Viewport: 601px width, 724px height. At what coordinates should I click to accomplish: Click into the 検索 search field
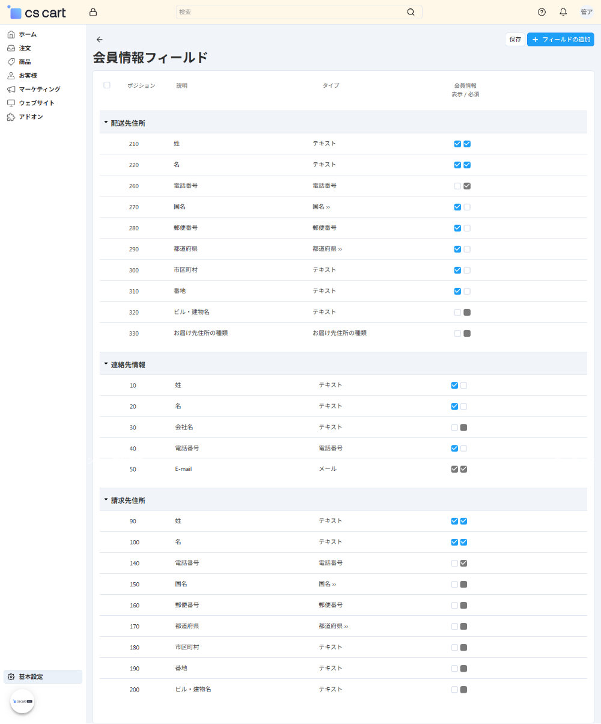288,12
